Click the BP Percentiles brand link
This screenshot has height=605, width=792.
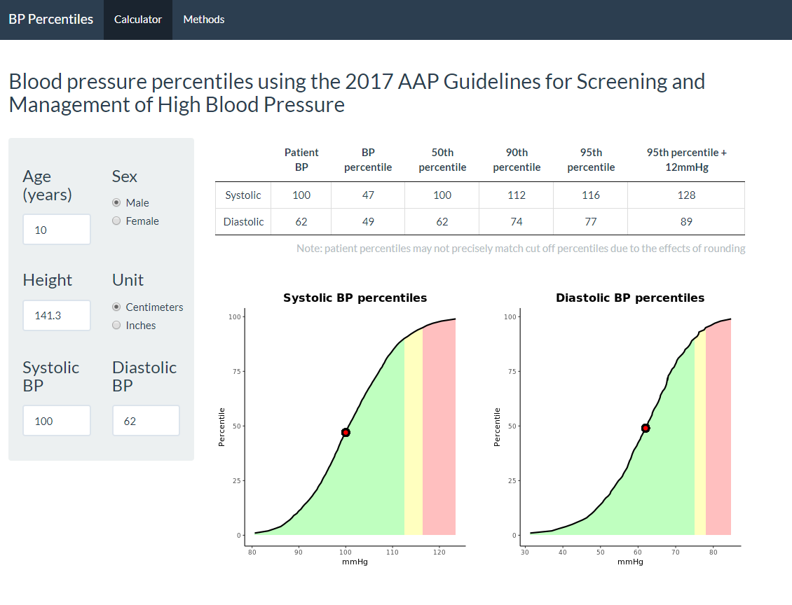[50, 20]
